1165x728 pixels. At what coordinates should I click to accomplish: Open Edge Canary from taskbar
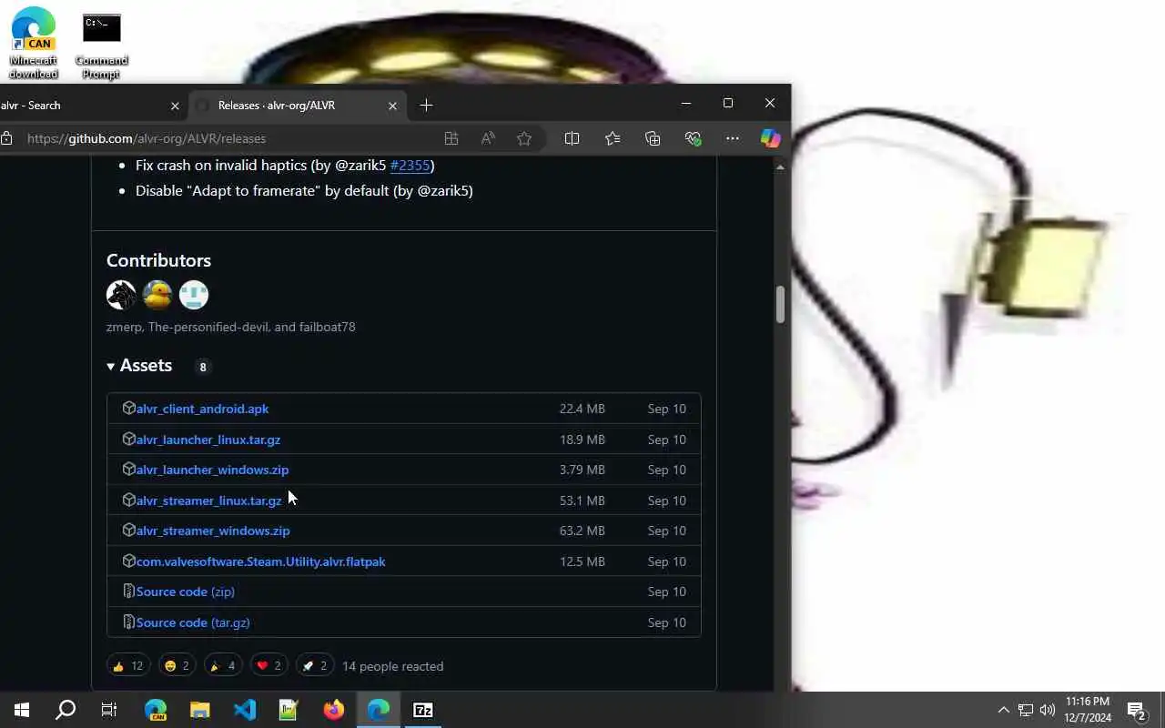tap(156, 710)
